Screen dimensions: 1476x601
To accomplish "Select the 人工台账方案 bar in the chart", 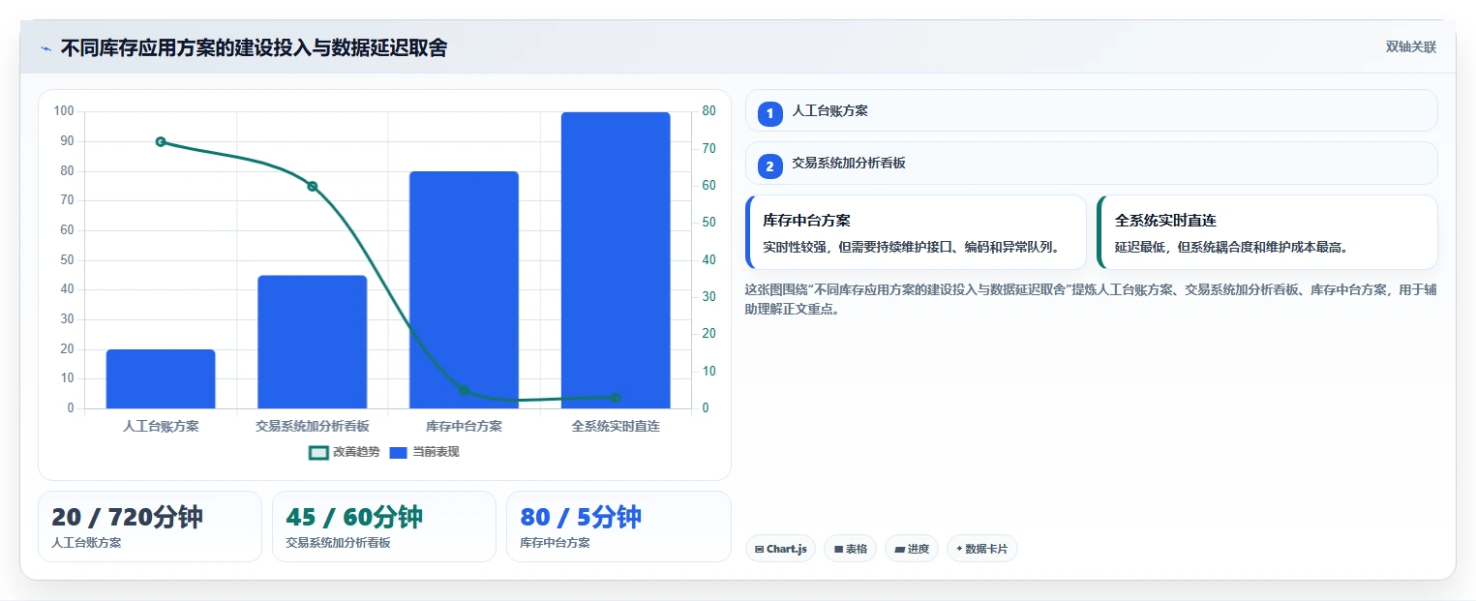I will point(161,378).
